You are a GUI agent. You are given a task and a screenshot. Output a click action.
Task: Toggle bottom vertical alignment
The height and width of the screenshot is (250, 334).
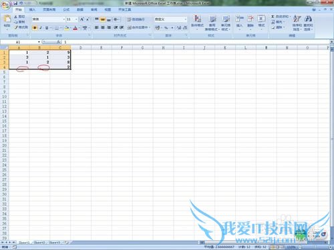pyautogui.click(x=109, y=19)
